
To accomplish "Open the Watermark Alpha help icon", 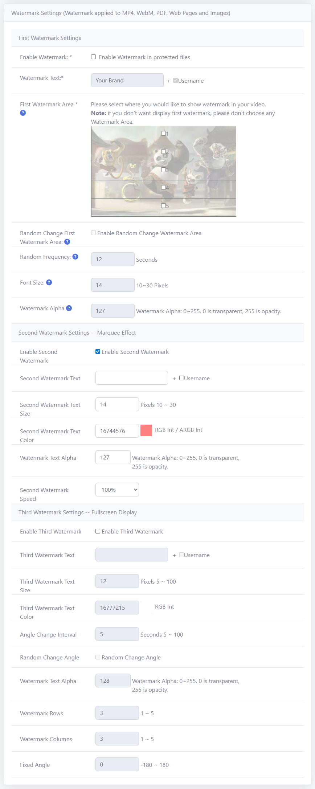I will pos(69,308).
